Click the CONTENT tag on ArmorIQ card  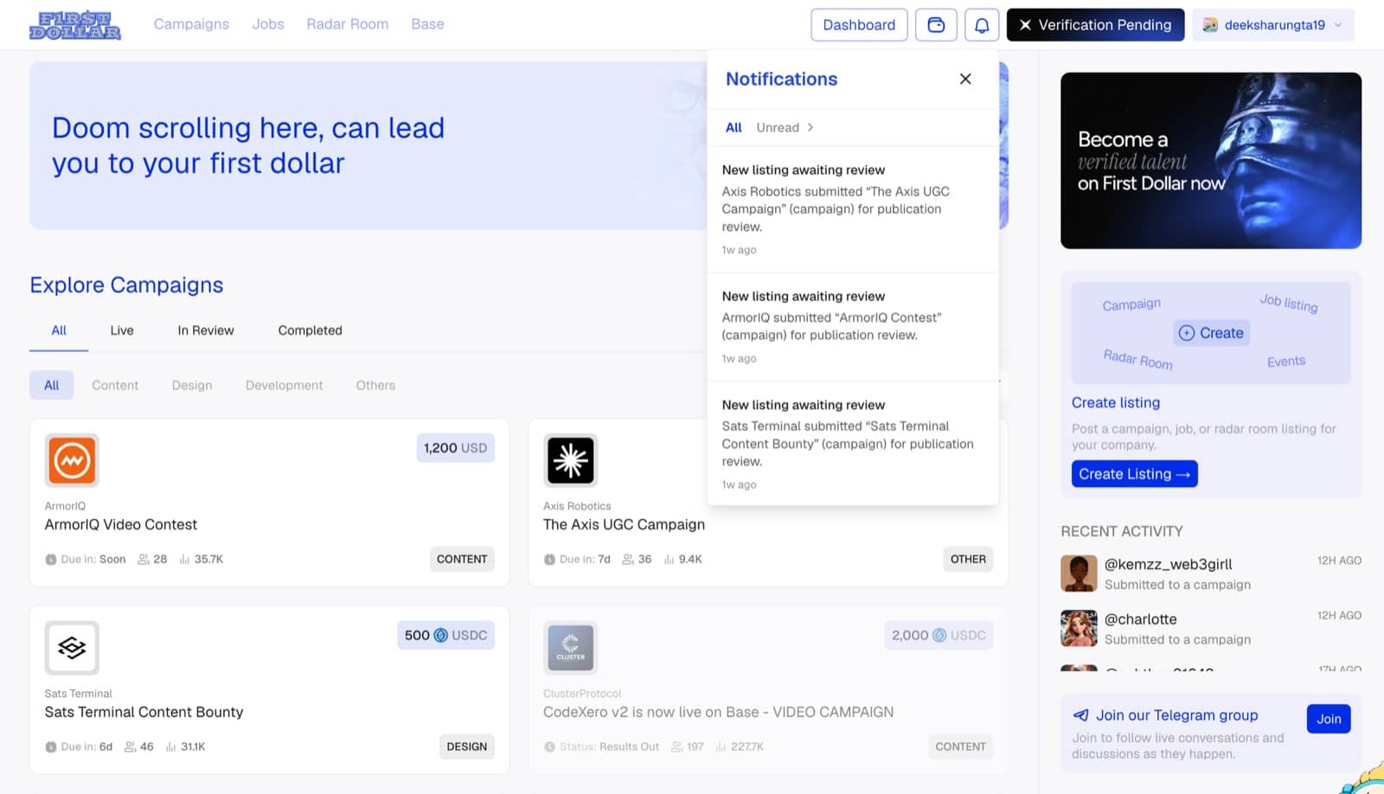(x=462, y=559)
